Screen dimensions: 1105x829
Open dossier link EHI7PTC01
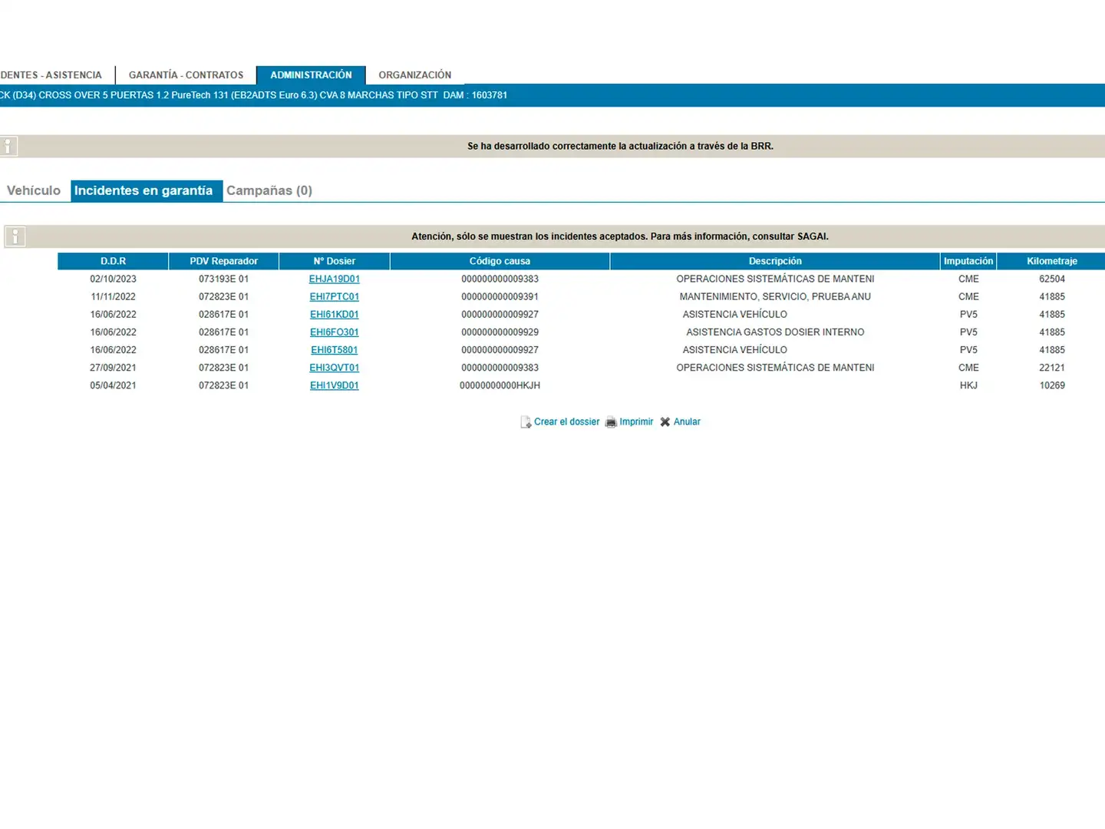coord(335,297)
